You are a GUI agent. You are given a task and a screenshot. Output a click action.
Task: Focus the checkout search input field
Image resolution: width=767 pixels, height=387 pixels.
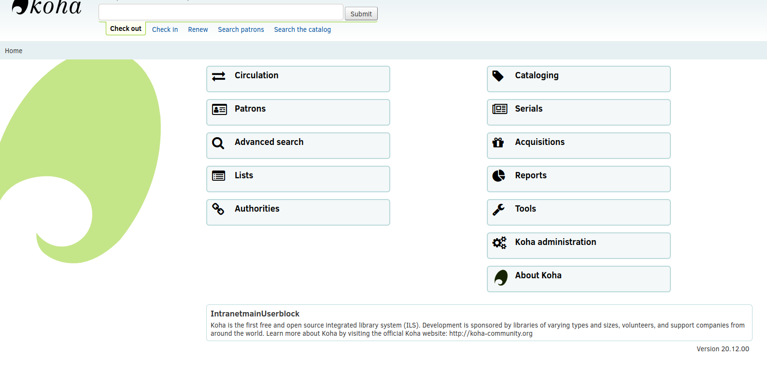click(221, 13)
